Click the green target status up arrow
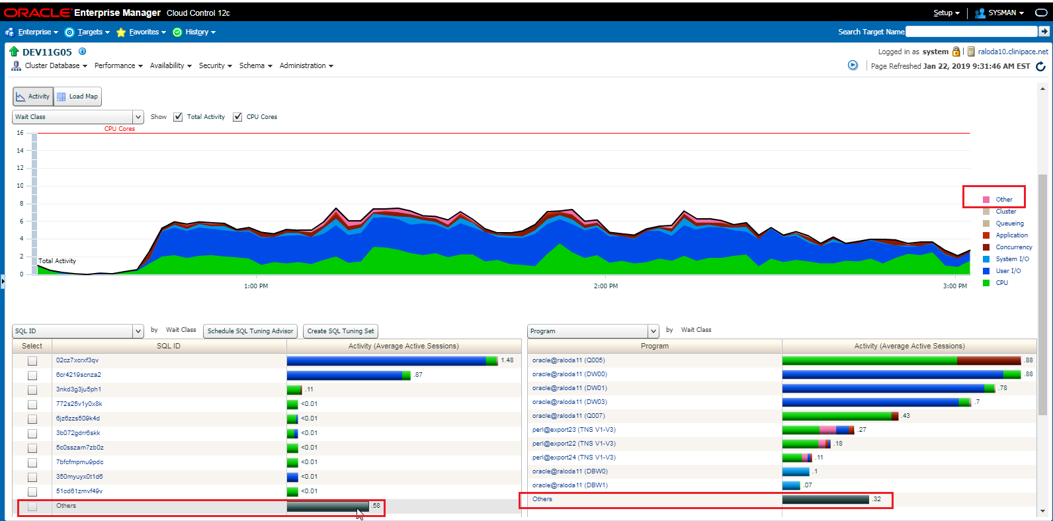 click(14, 52)
